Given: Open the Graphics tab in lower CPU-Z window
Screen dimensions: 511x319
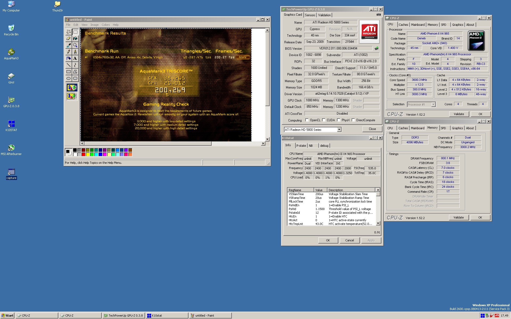Looking at the screenshot, I should 457,128.
